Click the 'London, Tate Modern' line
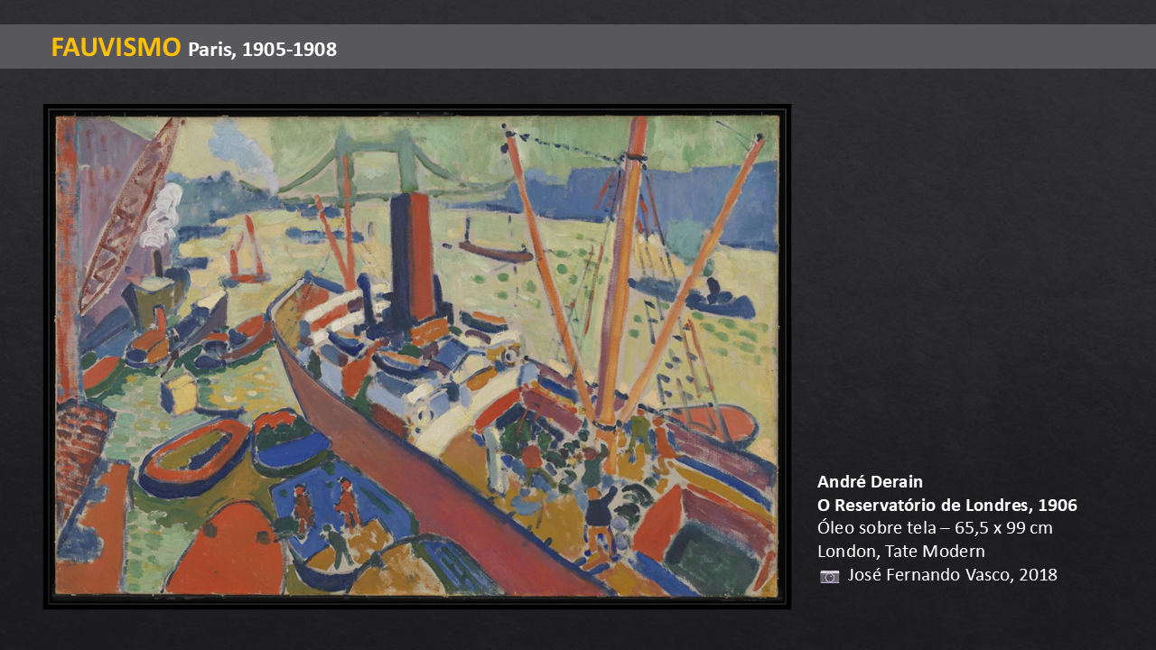The image size is (1156, 650). pyautogui.click(x=900, y=551)
